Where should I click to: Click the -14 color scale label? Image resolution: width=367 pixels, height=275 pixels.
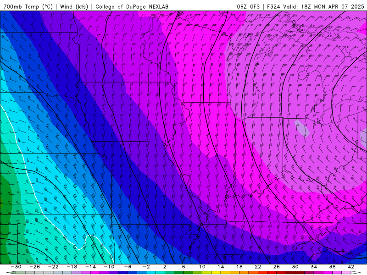coord(90,267)
